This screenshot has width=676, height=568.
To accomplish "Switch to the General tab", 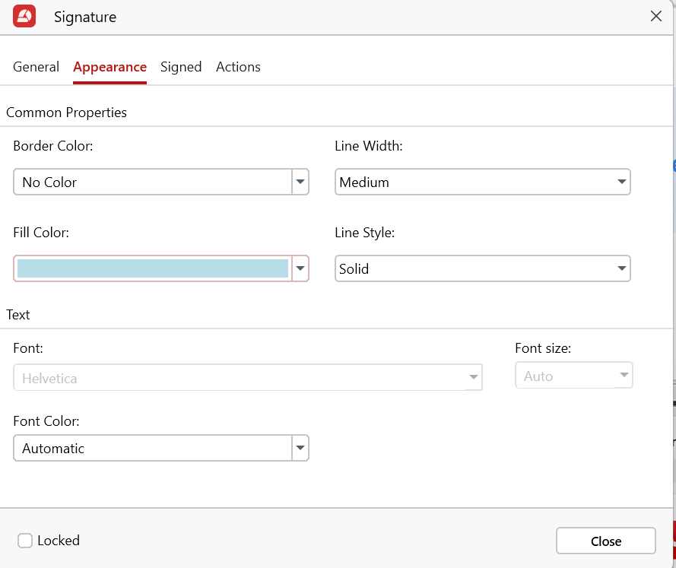I will 36,67.
